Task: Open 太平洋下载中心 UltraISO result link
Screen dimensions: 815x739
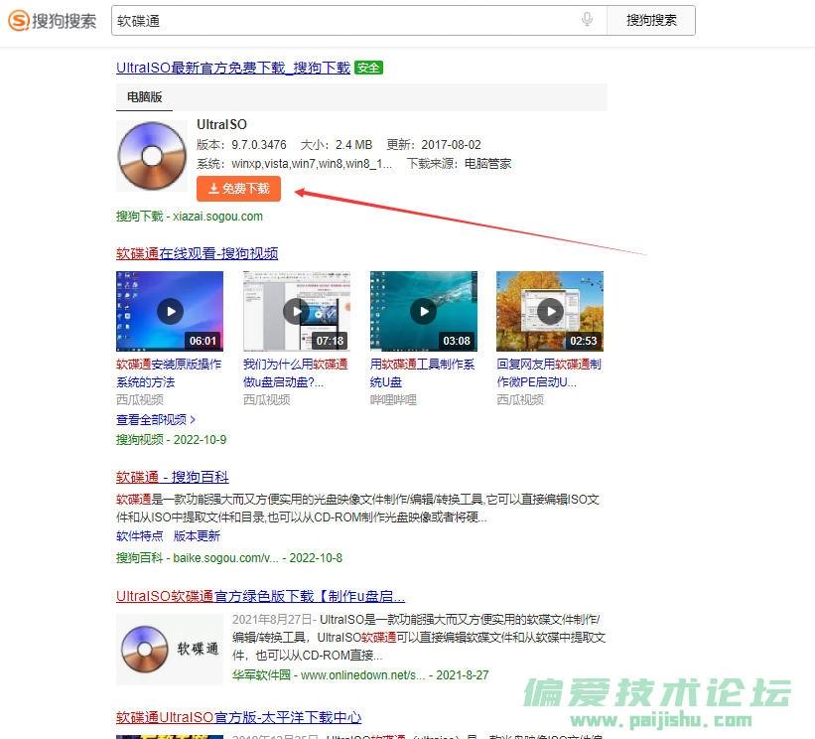Action: coord(238,717)
